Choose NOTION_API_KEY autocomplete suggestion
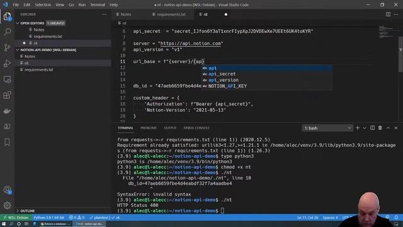The image size is (403, 227). [x=267, y=86]
